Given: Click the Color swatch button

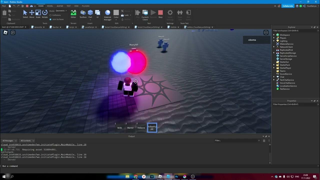Looking at the screenshot, I should (x=116, y=12).
